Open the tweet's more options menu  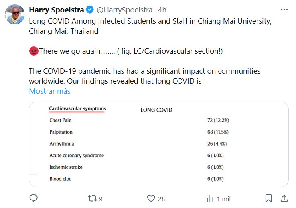[x=284, y=9]
